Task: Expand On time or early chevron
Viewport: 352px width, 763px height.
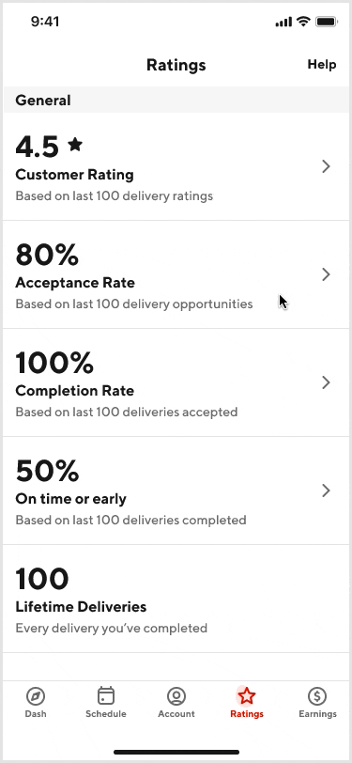Action: tap(327, 490)
